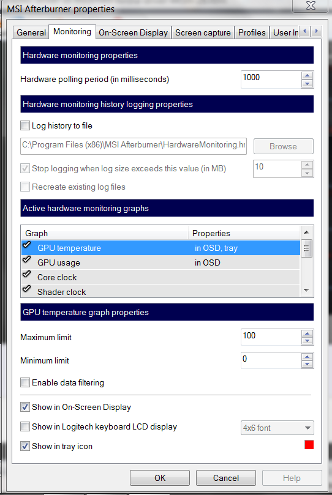
Task: Enable data filtering checkbox
Action: [25, 382]
